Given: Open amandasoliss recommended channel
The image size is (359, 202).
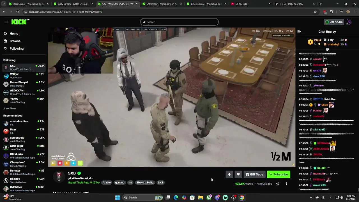Looking at the screenshot, I should pyautogui.click(x=24, y=123).
